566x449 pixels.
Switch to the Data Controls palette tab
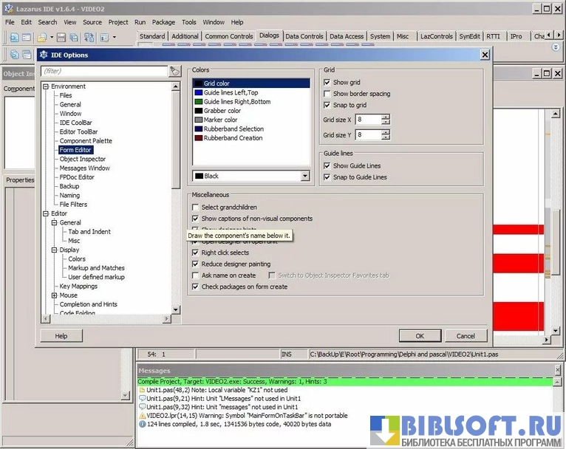[x=304, y=36]
